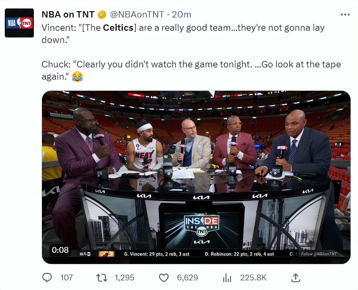
Task: Like the tweet with the heart icon
Action: click(164, 278)
